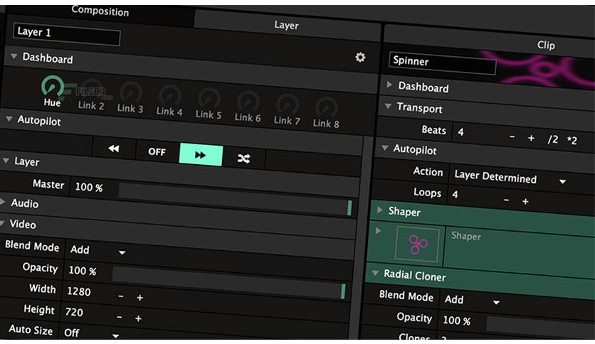Click the Link 3 knob
The width and height of the screenshot is (595, 344).
pos(131,92)
